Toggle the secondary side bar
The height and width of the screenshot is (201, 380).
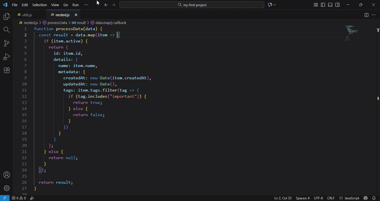tap(337, 5)
